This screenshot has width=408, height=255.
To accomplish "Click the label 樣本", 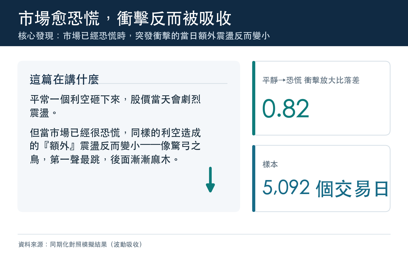I will (270, 164).
